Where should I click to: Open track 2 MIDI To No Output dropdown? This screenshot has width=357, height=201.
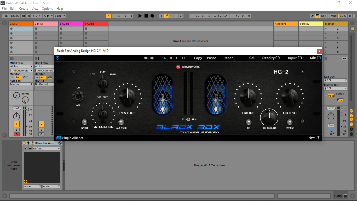coord(44,84)
